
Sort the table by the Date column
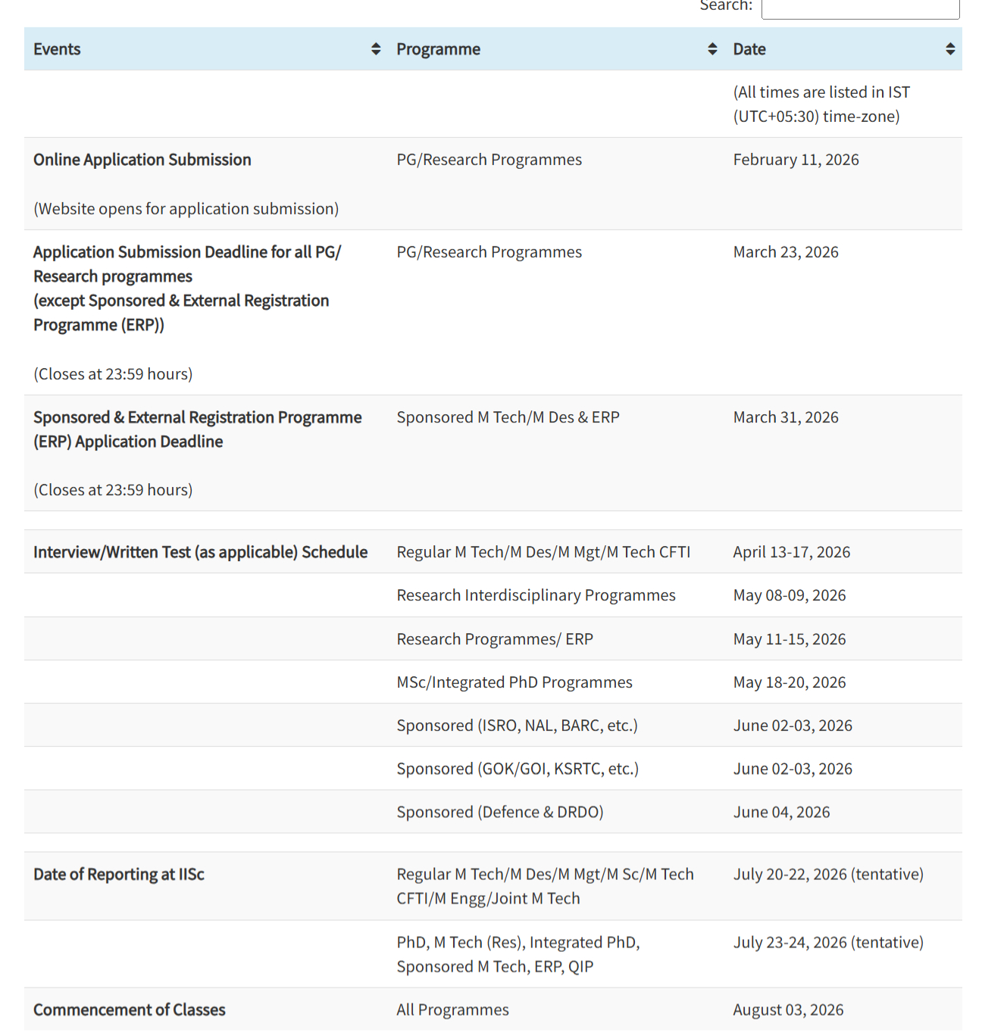coord(749,48)
